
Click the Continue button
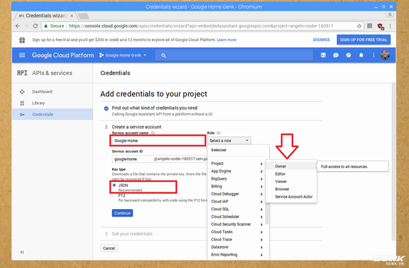(x=122, y=213)
